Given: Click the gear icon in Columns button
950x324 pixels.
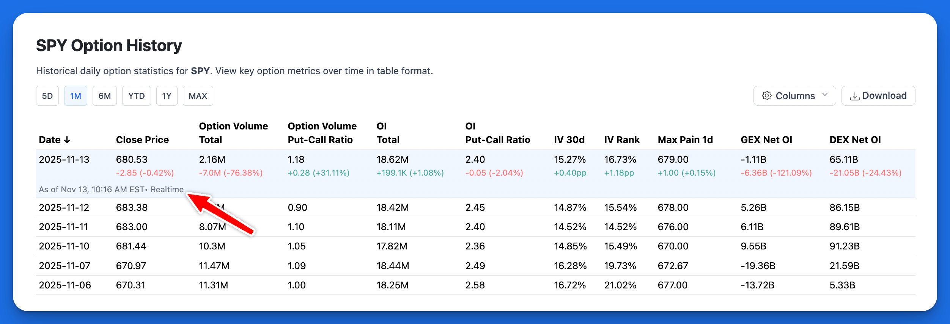Looking at the screenshot, I should (x=767, y=96).
